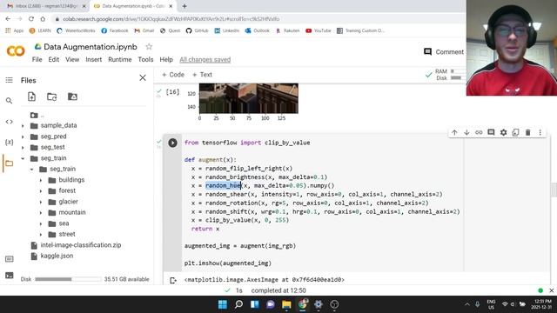Click the Upload to session storage icon
The image size is (557, 313).
31,97
